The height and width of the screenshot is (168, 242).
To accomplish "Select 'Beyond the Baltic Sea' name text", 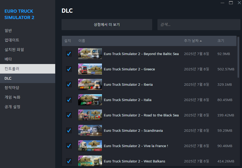I will [x=161, y=54].
